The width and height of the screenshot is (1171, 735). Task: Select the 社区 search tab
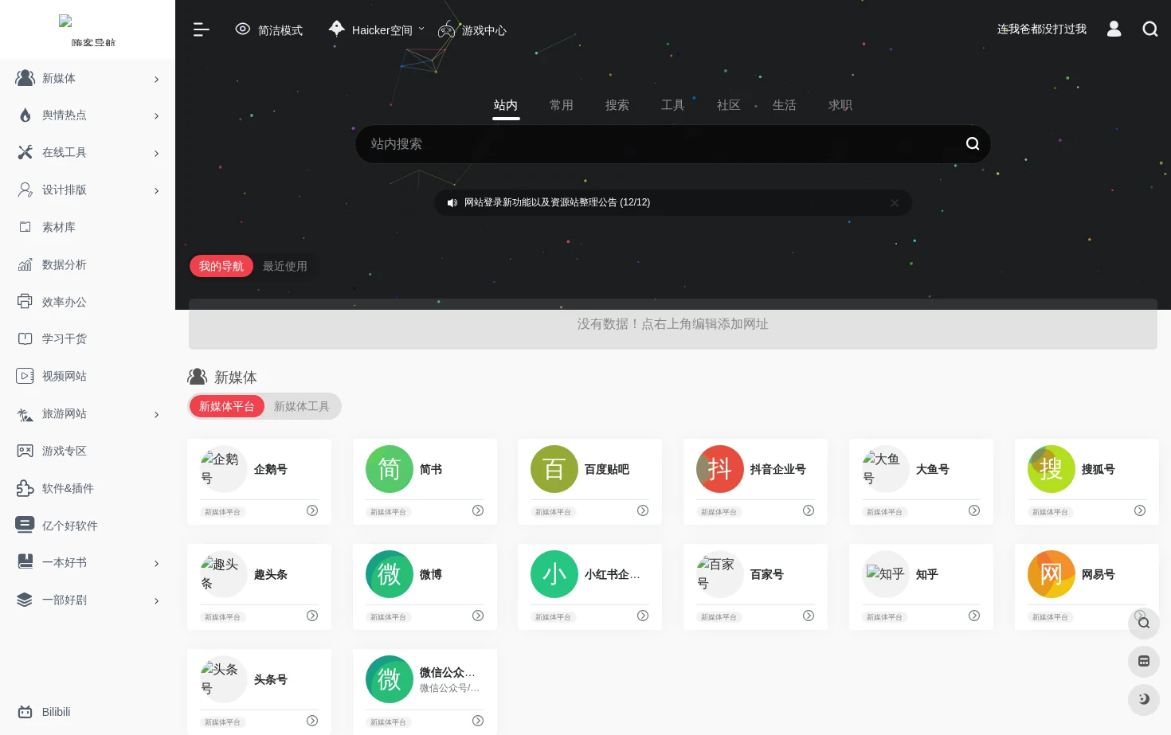pyautogui.click(x=729, y=105)
